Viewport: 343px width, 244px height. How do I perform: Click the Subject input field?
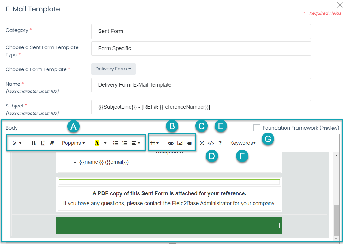201,107
